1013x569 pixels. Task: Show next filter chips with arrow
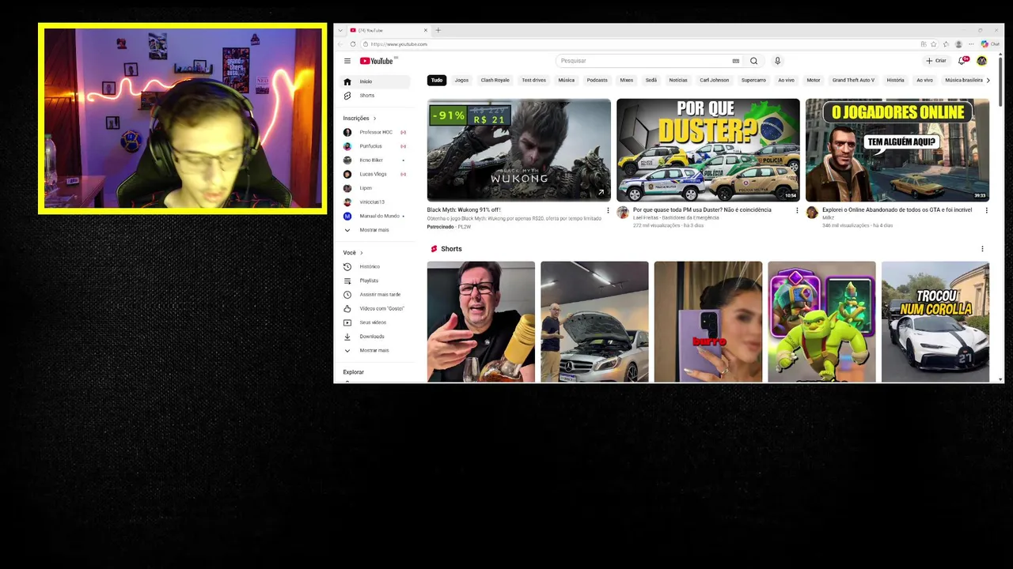click(988, 80)
